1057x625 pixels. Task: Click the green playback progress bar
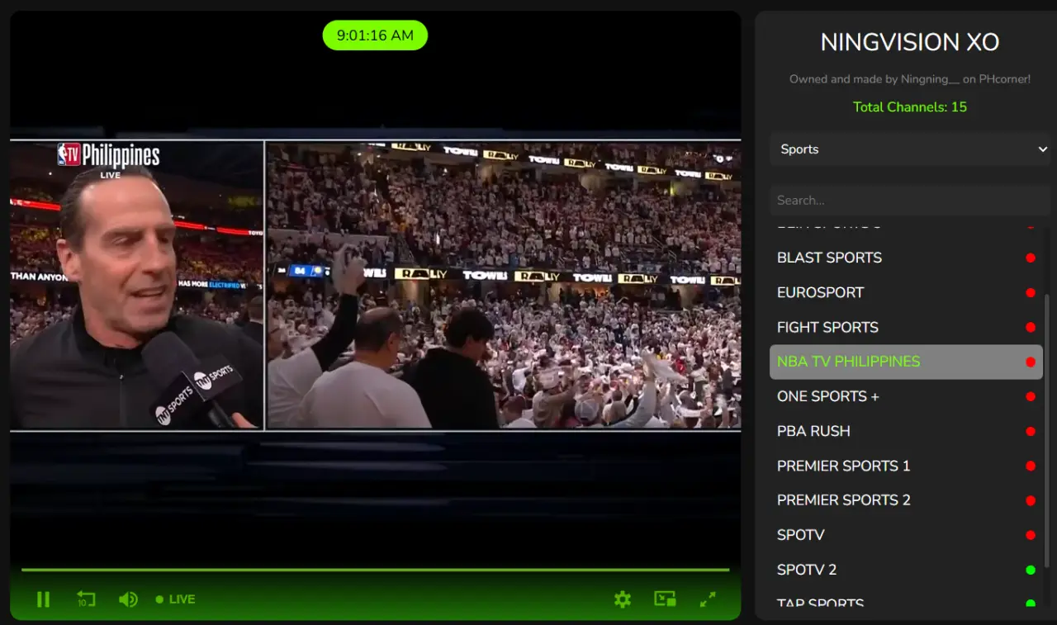[375, 570]
